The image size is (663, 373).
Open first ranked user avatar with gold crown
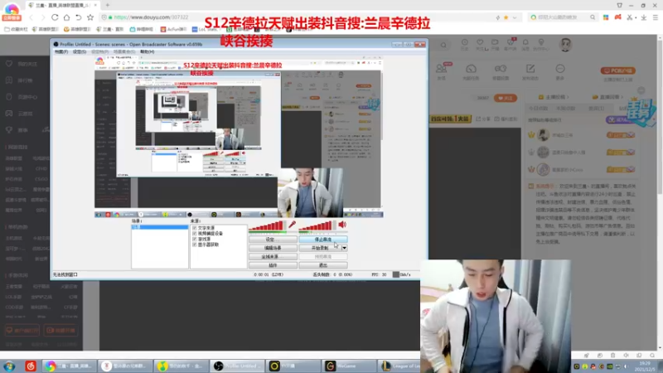pos(543,135)
